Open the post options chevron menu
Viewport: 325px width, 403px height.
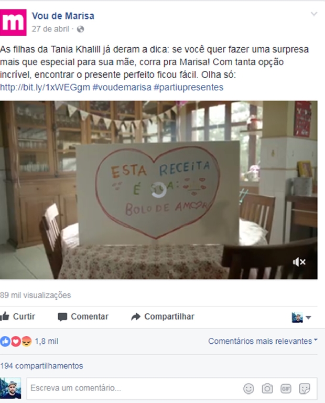click(x=314, y=14)
